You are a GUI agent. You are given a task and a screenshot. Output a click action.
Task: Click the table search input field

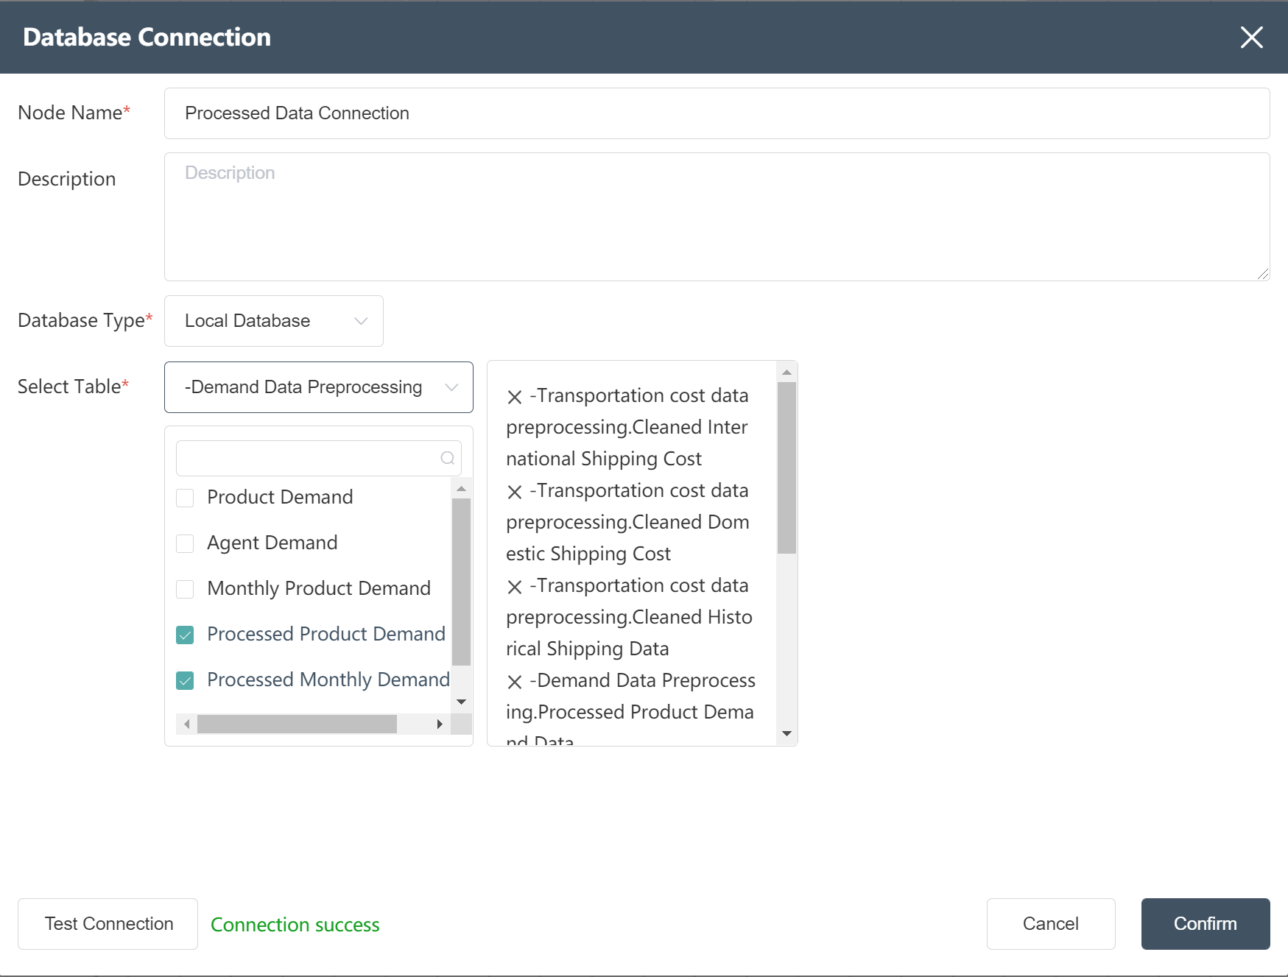tap(319, 458)
